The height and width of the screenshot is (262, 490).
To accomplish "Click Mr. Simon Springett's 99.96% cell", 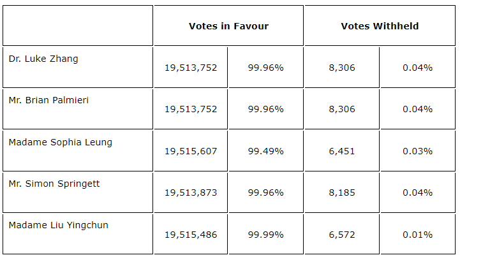I will [x=265, y=193].
